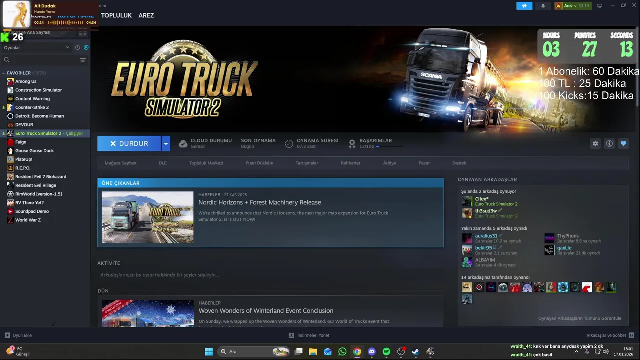
Task: Open Arkadaşlar ve Sohbet panel
Action: coord(610,335)
